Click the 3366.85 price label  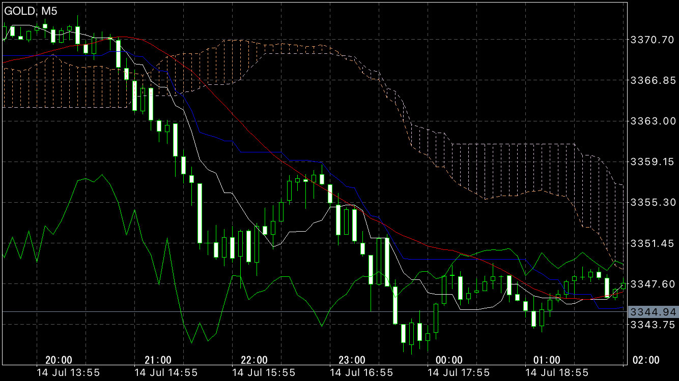(x=653, y=80)
